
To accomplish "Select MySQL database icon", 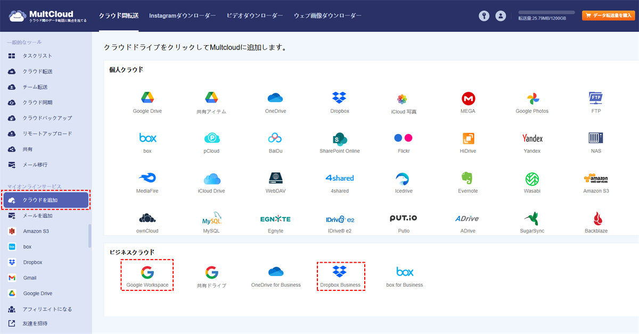I will [212, 218].
